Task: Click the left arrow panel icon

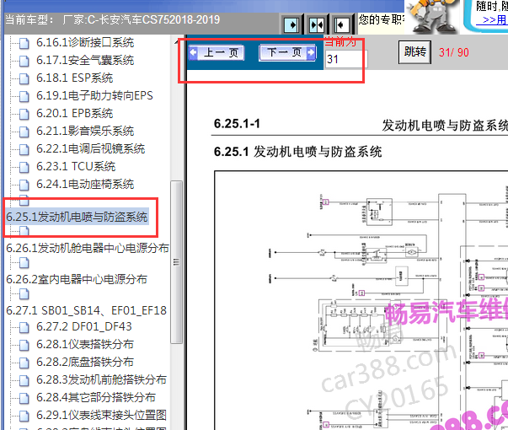Action: point(341,24)
